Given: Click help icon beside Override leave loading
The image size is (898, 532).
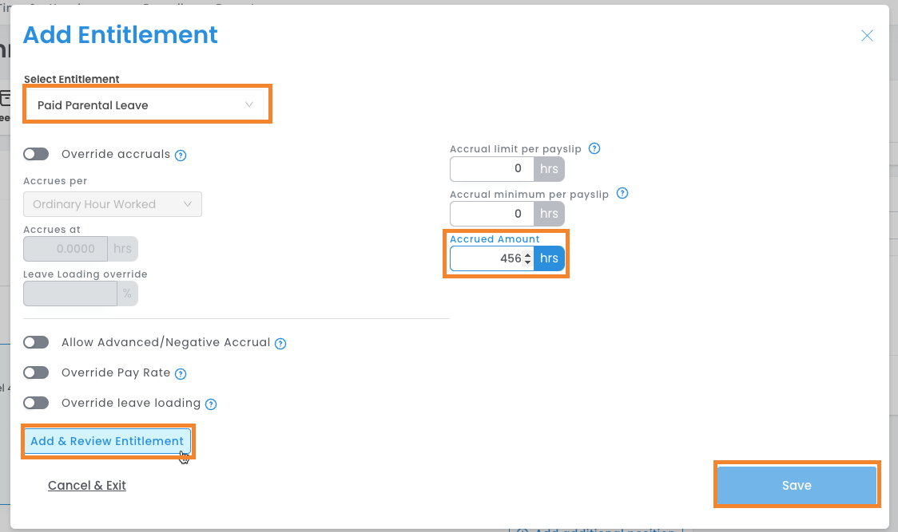Looking at the screenshot, I should tap(211, 404).
